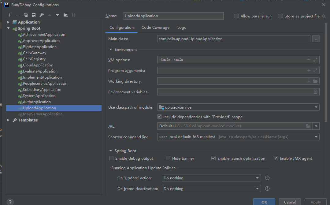The height and width of the screenshot is (205, 330).
Task: Show help for 'Update' action policy
Action: point(267,178)
